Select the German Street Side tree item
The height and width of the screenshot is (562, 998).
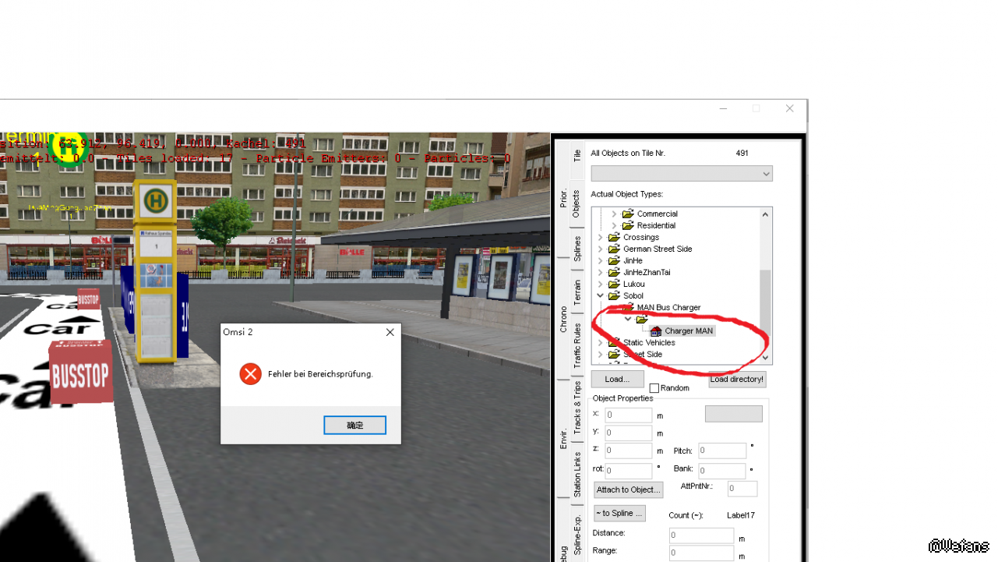(658, 249)
